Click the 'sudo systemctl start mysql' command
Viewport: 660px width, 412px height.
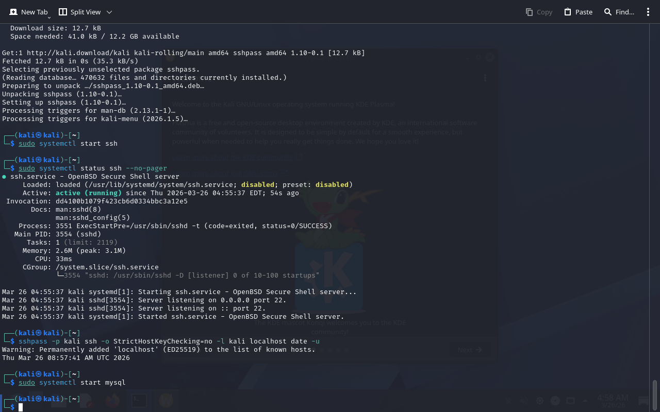[72, 383]
